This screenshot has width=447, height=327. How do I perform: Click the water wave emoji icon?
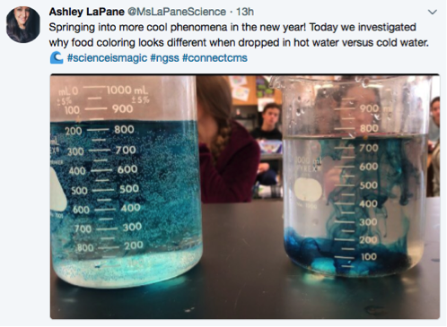click(x=57, y=57)
